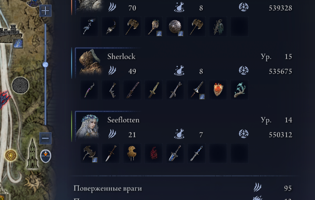This screenshot has height=200, width=315.
Task: Adjust the map zoom slider handle
Action: point(45,65)
